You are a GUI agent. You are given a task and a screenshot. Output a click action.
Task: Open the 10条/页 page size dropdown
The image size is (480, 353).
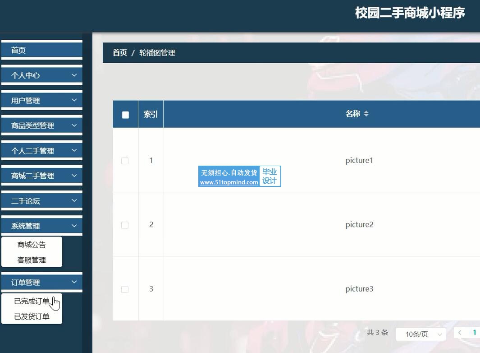[421, 334]
